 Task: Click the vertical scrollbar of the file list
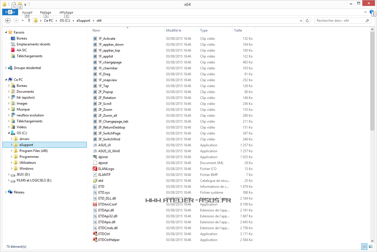tap(372, 85)
